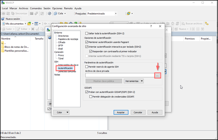The height and width of the screenshot is (140, 218).
Task: Click the remote directory tree icon
Action: (x=207, y=24)
